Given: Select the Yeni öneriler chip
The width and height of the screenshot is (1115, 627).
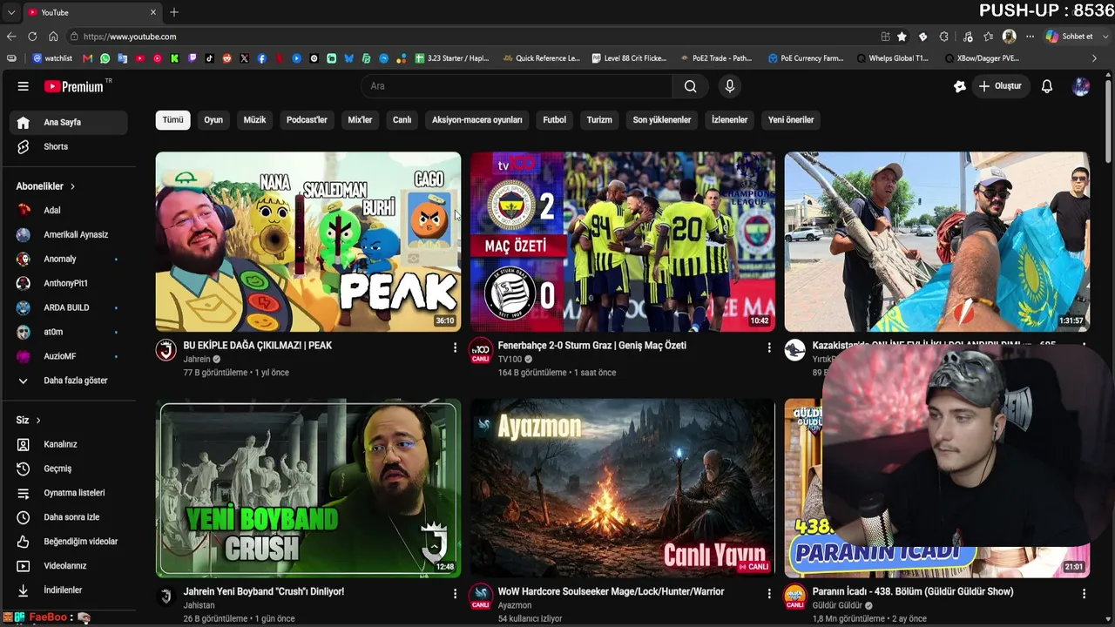Looking at the screenshot, I should pos(791,120).
